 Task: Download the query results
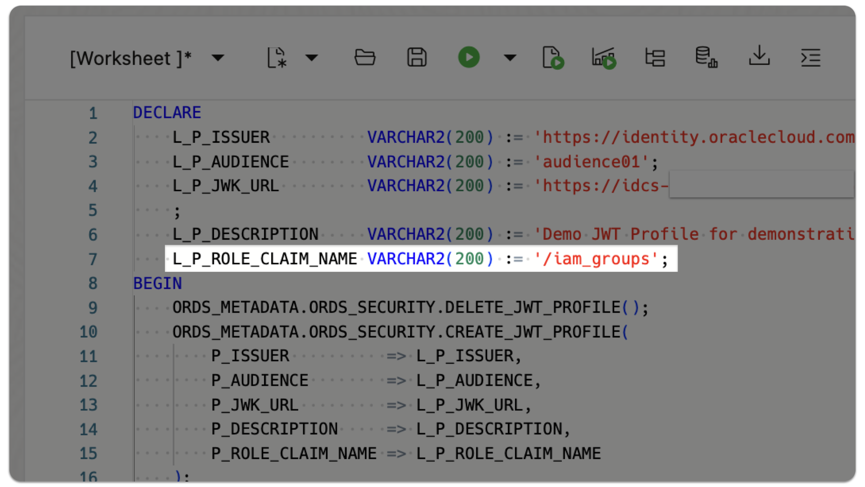[760, 57]
